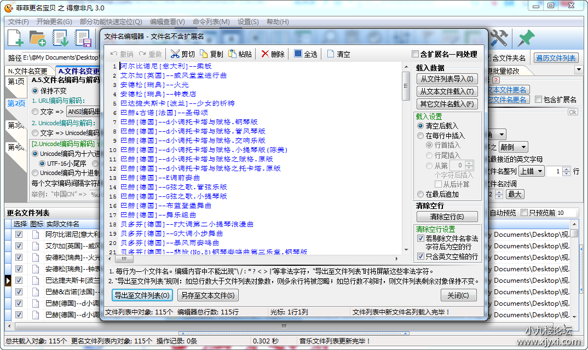Click the new file icon in main toolbar
This screenshot has width=588, height=350.
tap(15, 38)
